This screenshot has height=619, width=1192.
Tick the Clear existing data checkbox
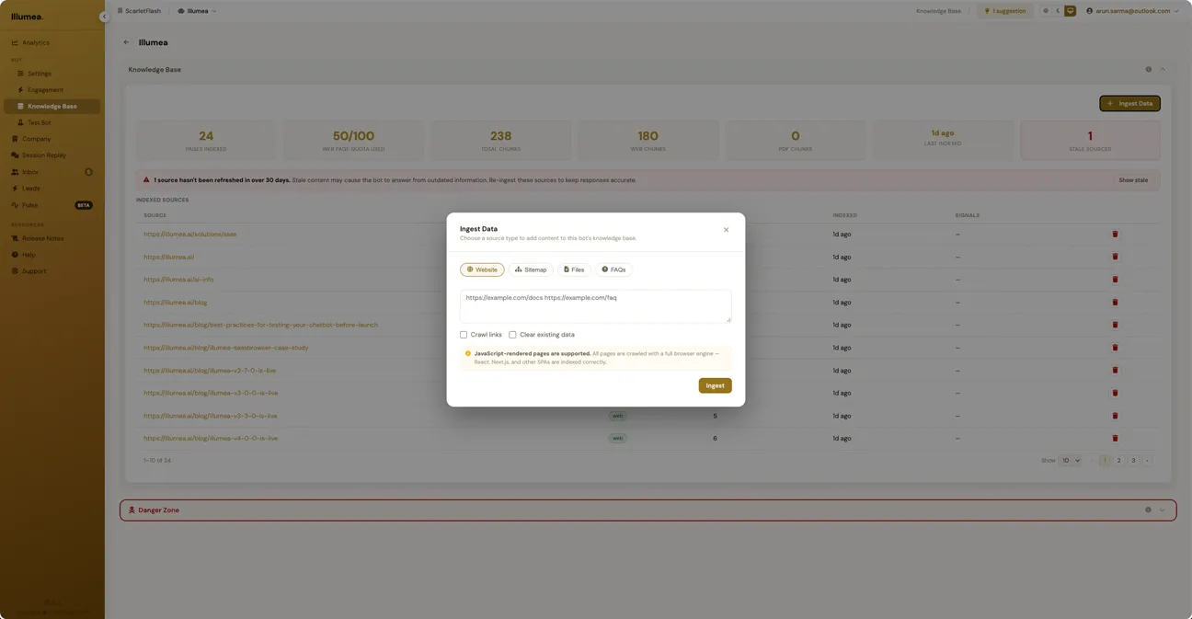pyautogui.click(x=512, y=335)
